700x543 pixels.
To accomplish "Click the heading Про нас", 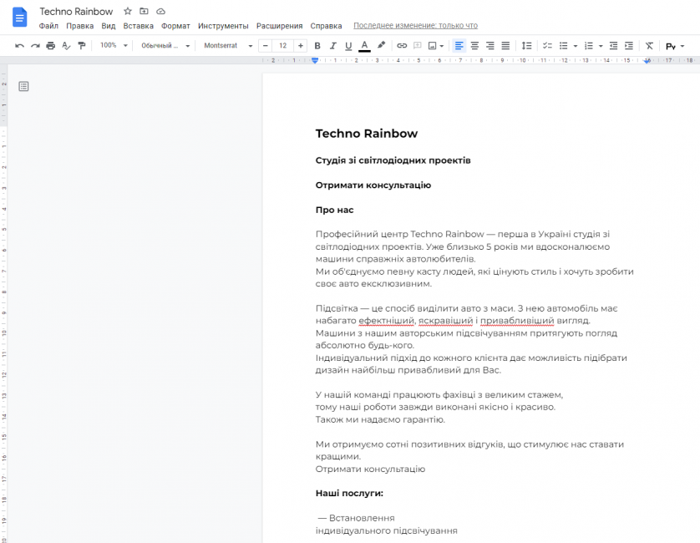I will [334, 210].
